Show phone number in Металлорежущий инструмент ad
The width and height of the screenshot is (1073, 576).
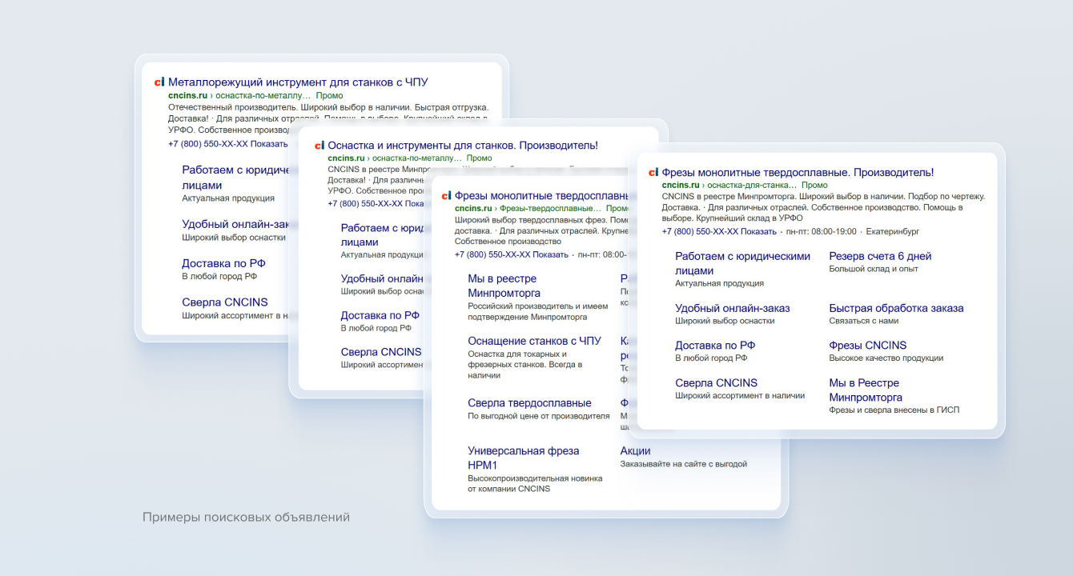[227, 144]
